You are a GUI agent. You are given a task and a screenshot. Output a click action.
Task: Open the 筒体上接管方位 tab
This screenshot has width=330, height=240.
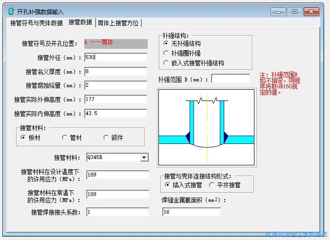click(118, 23)
